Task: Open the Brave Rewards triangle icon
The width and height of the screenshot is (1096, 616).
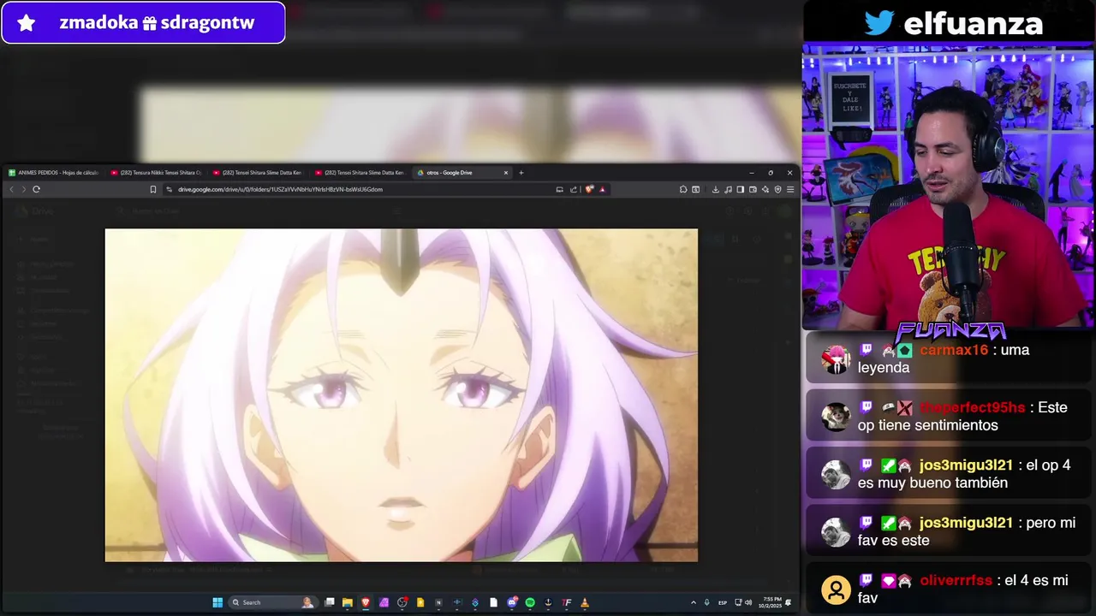Action: point(602,189)
